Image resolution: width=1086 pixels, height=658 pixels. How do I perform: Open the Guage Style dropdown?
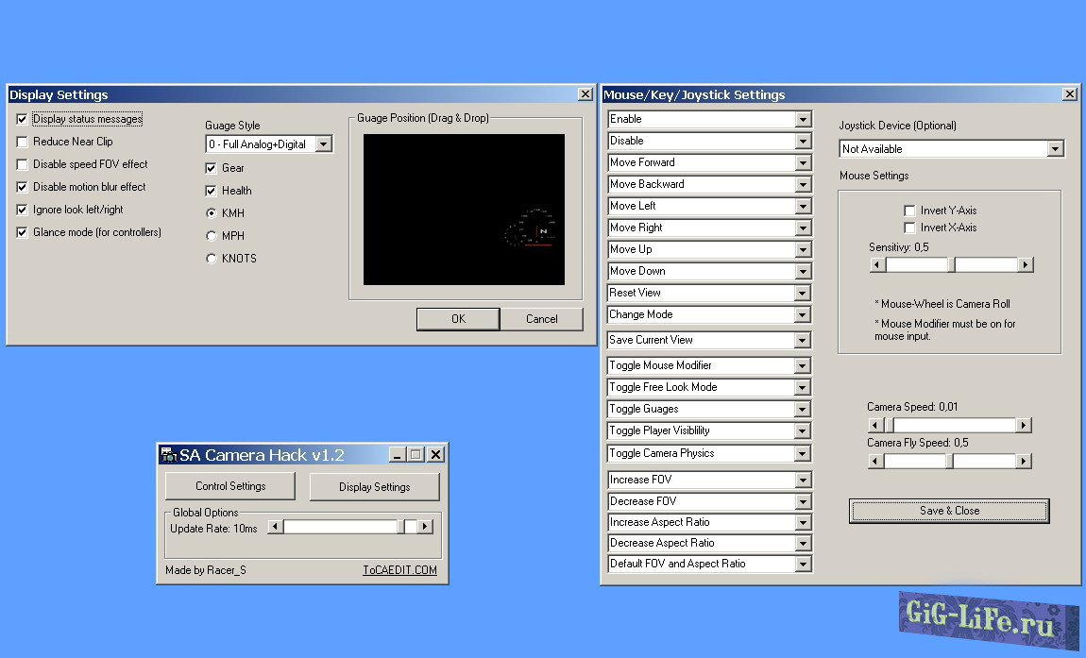(x=322, y=143)
